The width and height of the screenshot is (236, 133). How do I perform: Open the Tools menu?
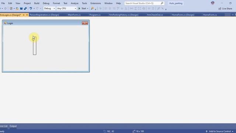click(84, 3)
